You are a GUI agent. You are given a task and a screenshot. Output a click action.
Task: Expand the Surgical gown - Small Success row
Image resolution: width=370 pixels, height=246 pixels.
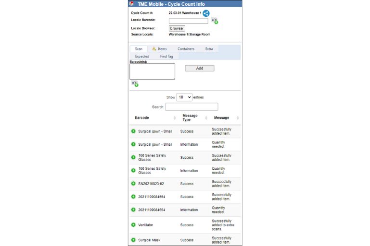pos(133,131)
